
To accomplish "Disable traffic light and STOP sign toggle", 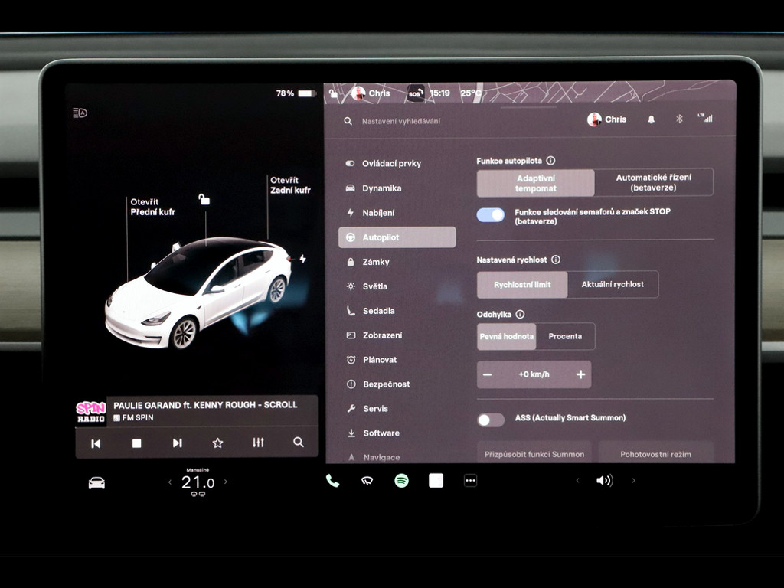I will point(491,215).
